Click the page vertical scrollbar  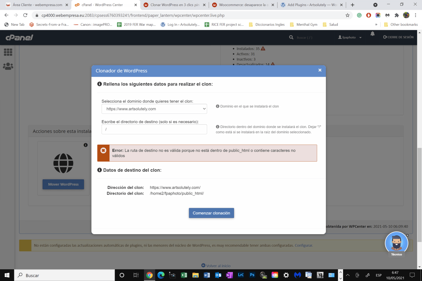tap(419, 195)
